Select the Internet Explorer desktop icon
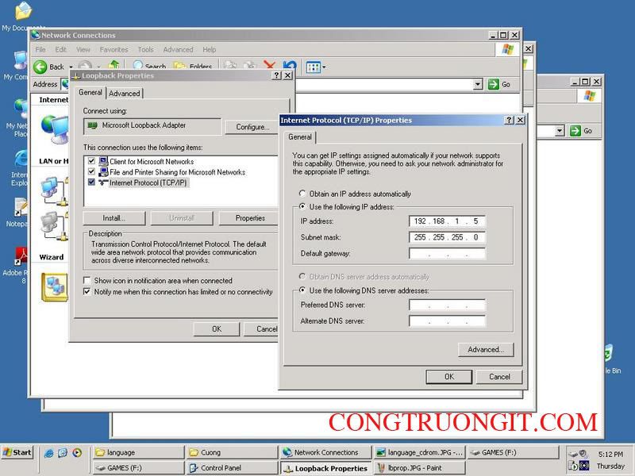Screen dimensions: 635x476 coord(21,159)
